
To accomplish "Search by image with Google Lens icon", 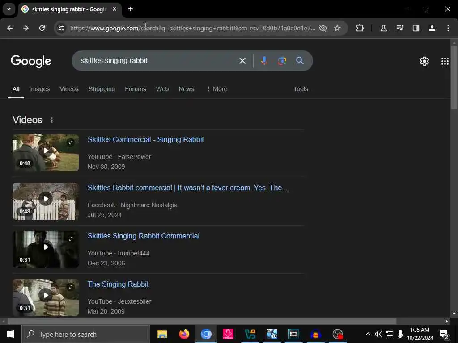I will (x=282, y=61).
